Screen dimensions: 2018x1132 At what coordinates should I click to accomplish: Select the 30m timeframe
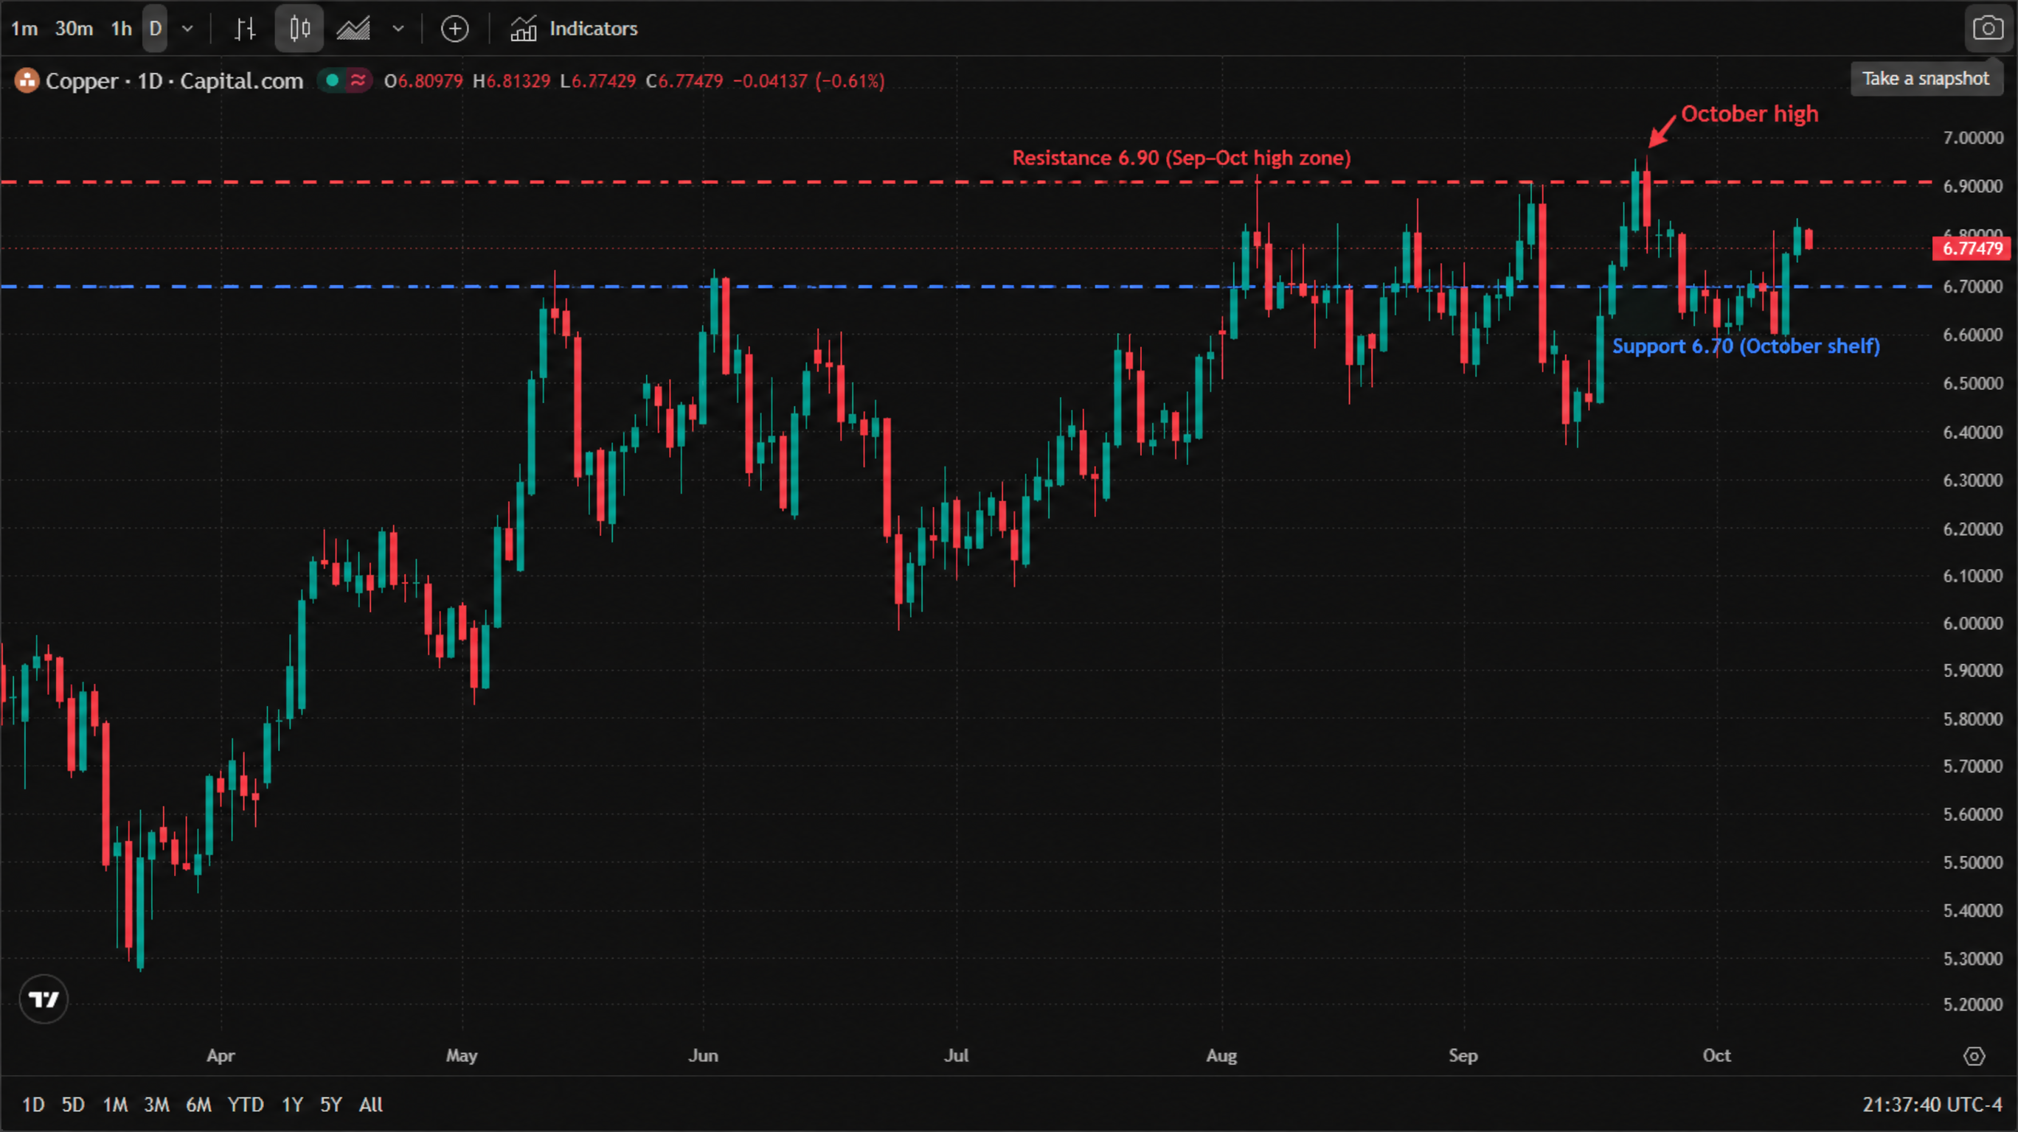point(74,29)
